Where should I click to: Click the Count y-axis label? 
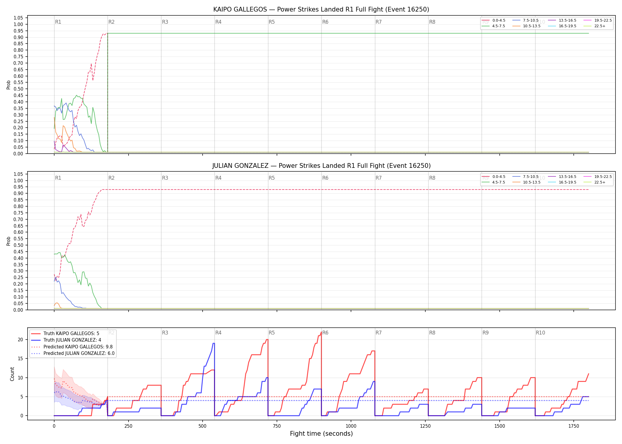(12, 374)
